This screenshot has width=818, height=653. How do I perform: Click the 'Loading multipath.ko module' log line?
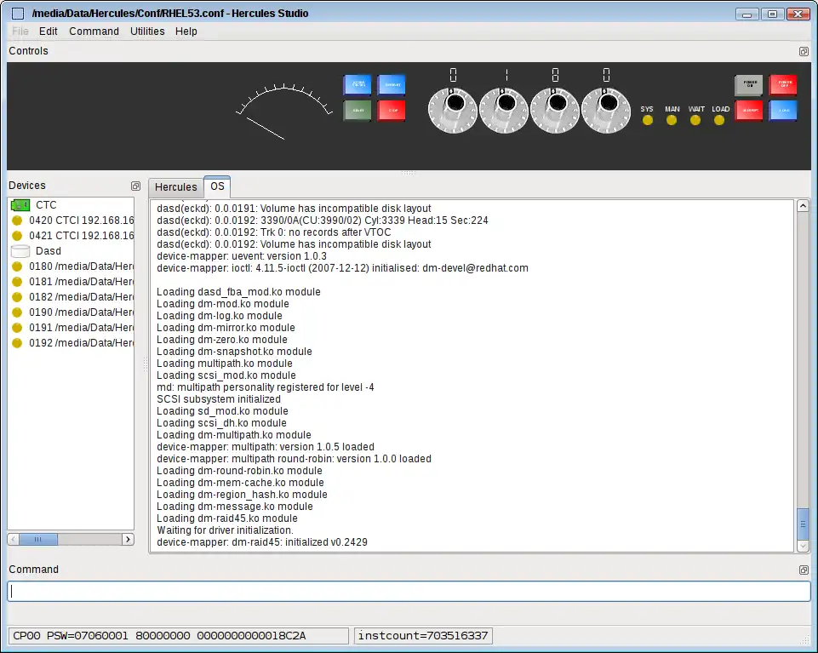tap(225, 364)
